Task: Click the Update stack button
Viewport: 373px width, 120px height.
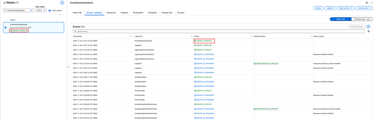Action: tap(330, 8)
